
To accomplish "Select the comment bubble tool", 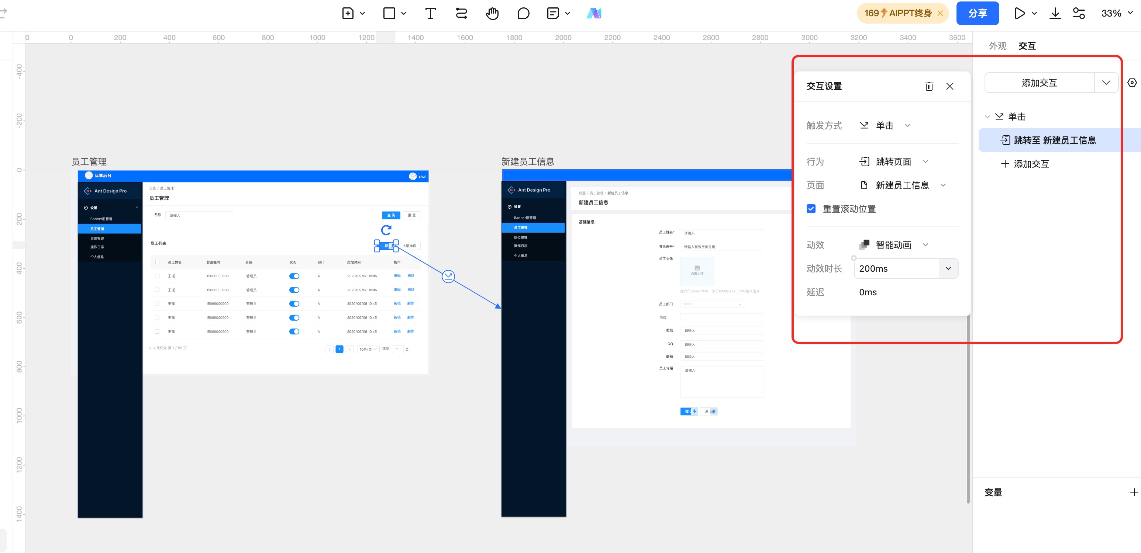I will [523, 13].
